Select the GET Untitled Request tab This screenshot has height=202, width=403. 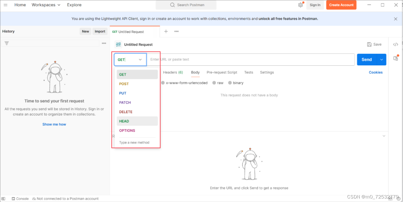pos(135,32)
